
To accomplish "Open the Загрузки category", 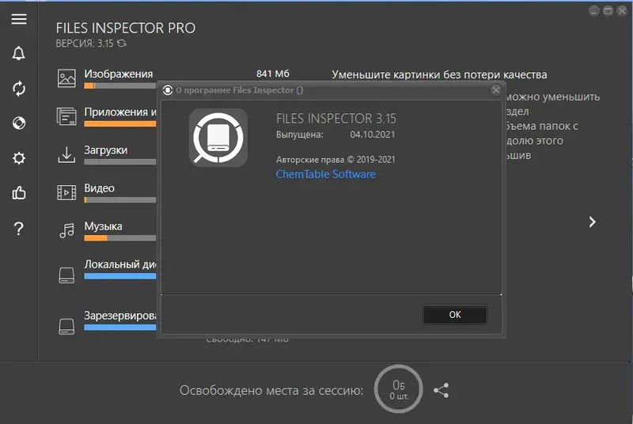I will click(106, 150).
